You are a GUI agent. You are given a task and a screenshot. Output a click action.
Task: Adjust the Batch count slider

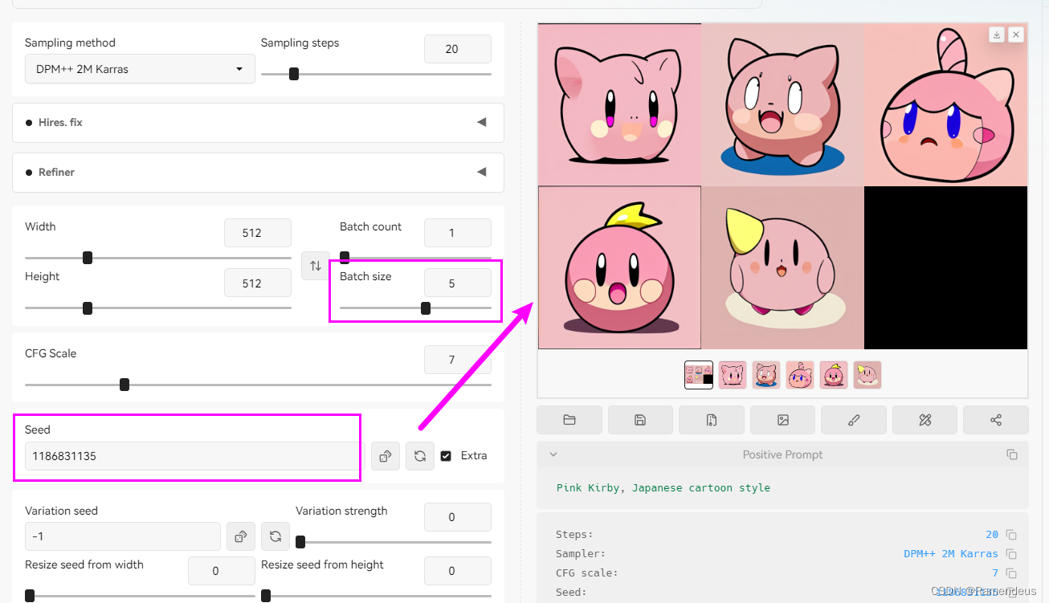pos(415,258)
